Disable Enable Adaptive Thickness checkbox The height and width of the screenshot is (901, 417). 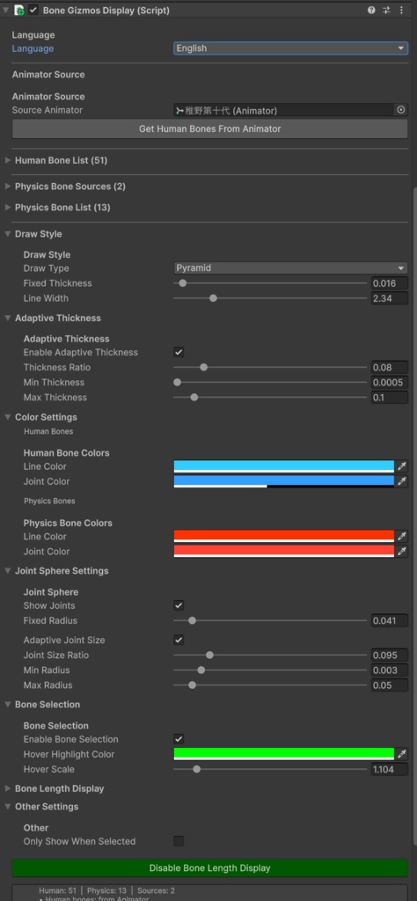tap(179, 352)
